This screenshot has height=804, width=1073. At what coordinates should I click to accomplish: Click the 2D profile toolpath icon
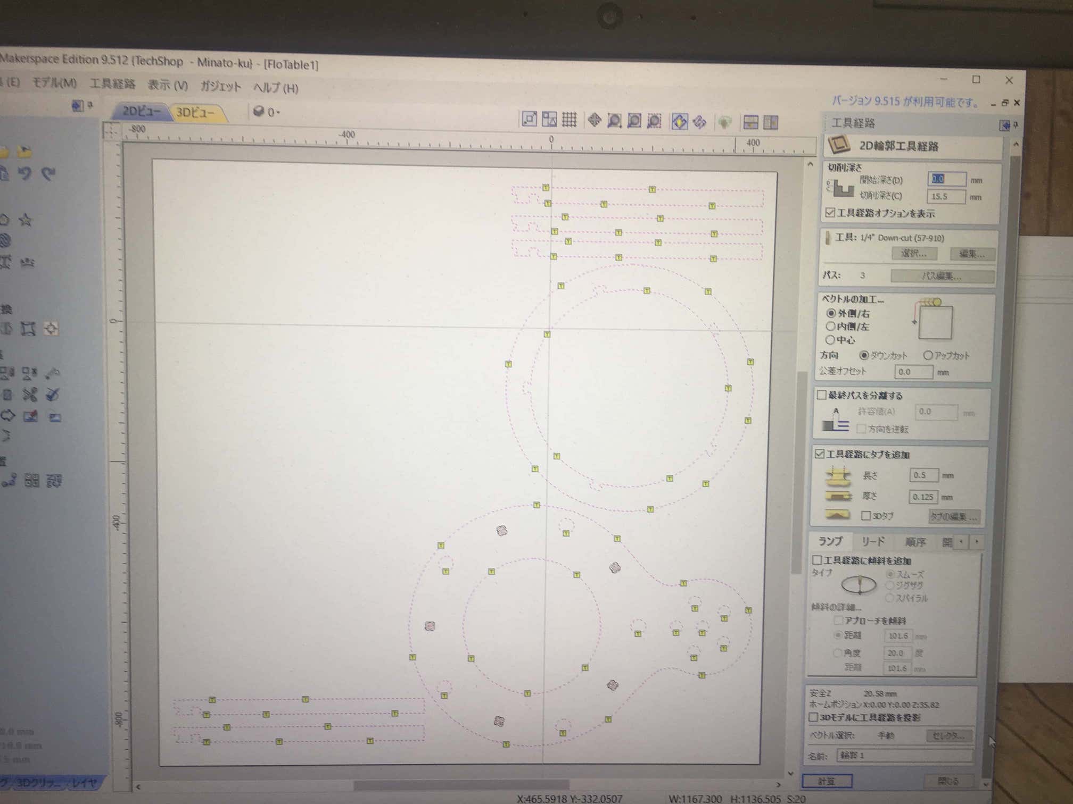(x=840, y=145)
